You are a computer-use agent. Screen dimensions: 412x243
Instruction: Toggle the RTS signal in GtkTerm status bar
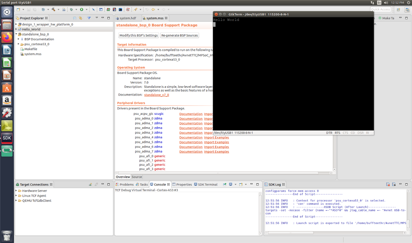(x=337, y=133)
